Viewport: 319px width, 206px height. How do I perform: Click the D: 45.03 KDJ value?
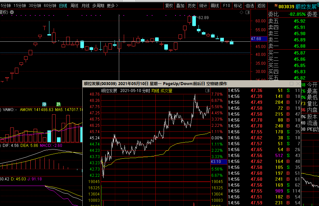coord(18,179)
